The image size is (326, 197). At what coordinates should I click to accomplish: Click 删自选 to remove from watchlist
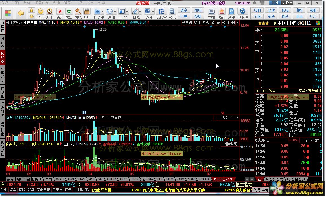click(x=187, y=23)
